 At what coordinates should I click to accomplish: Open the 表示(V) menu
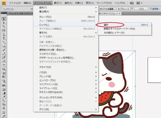pyautogui.click(x=90, y=3)
